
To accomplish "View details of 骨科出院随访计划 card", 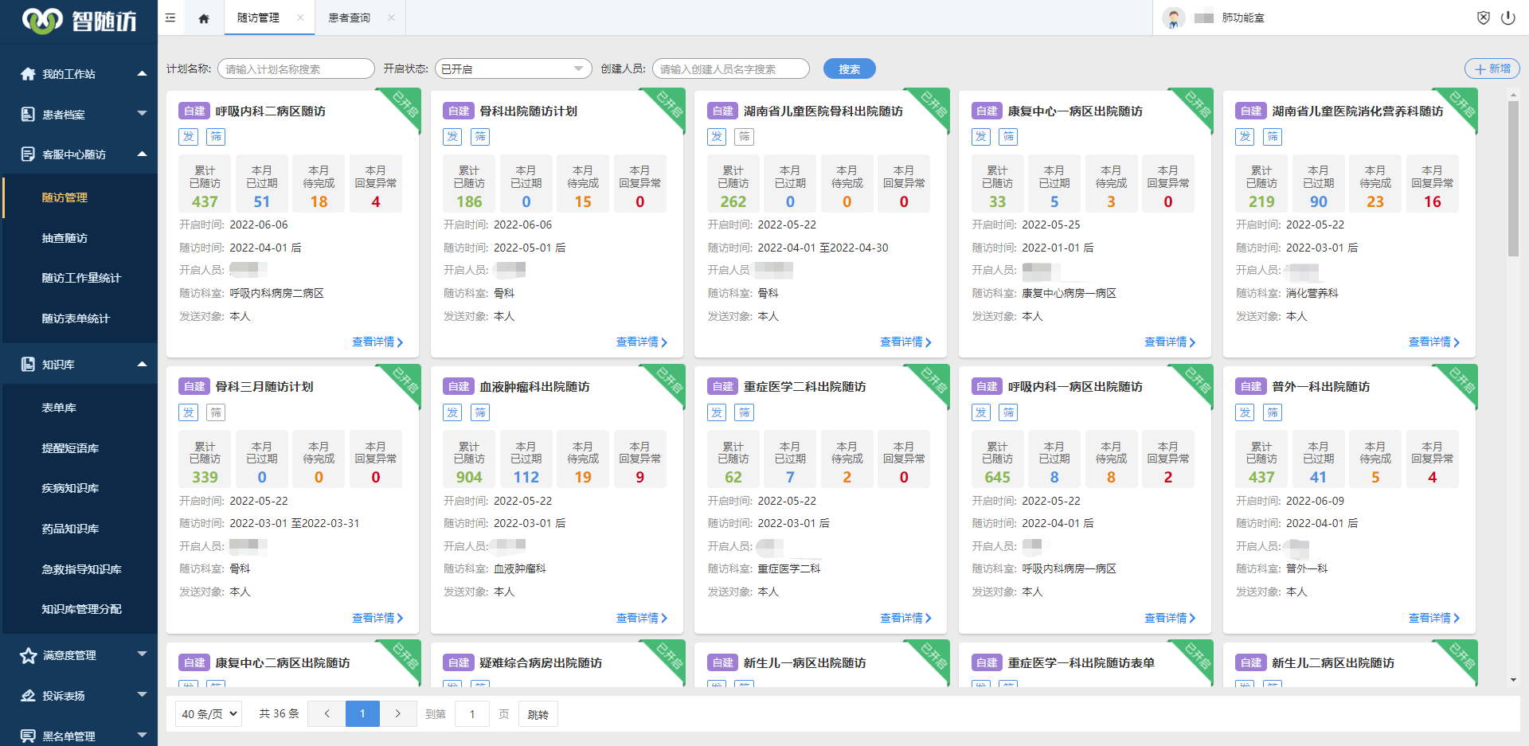I will 642,342.
